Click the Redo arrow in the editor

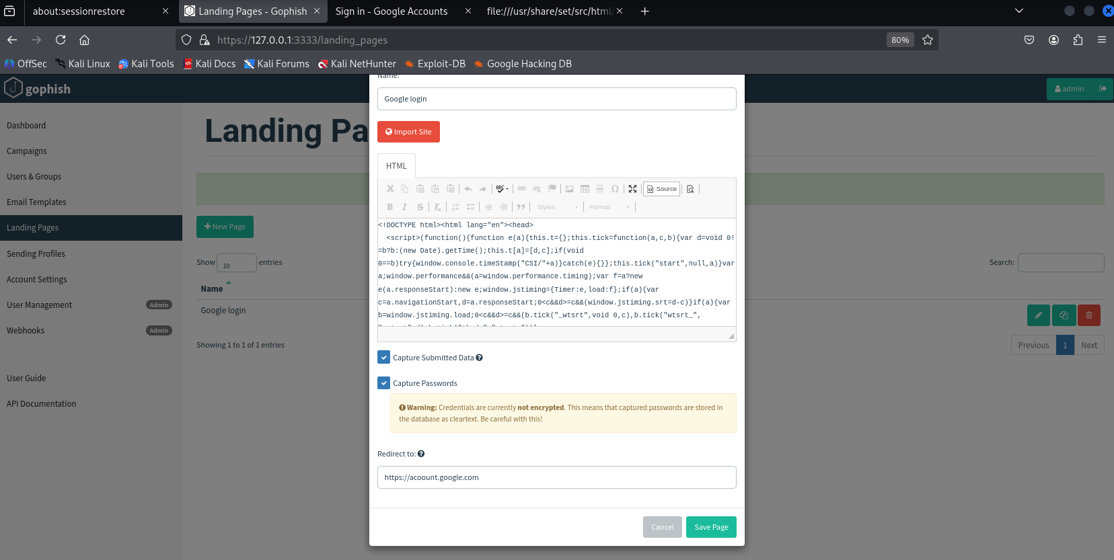[x=483, y=189]
